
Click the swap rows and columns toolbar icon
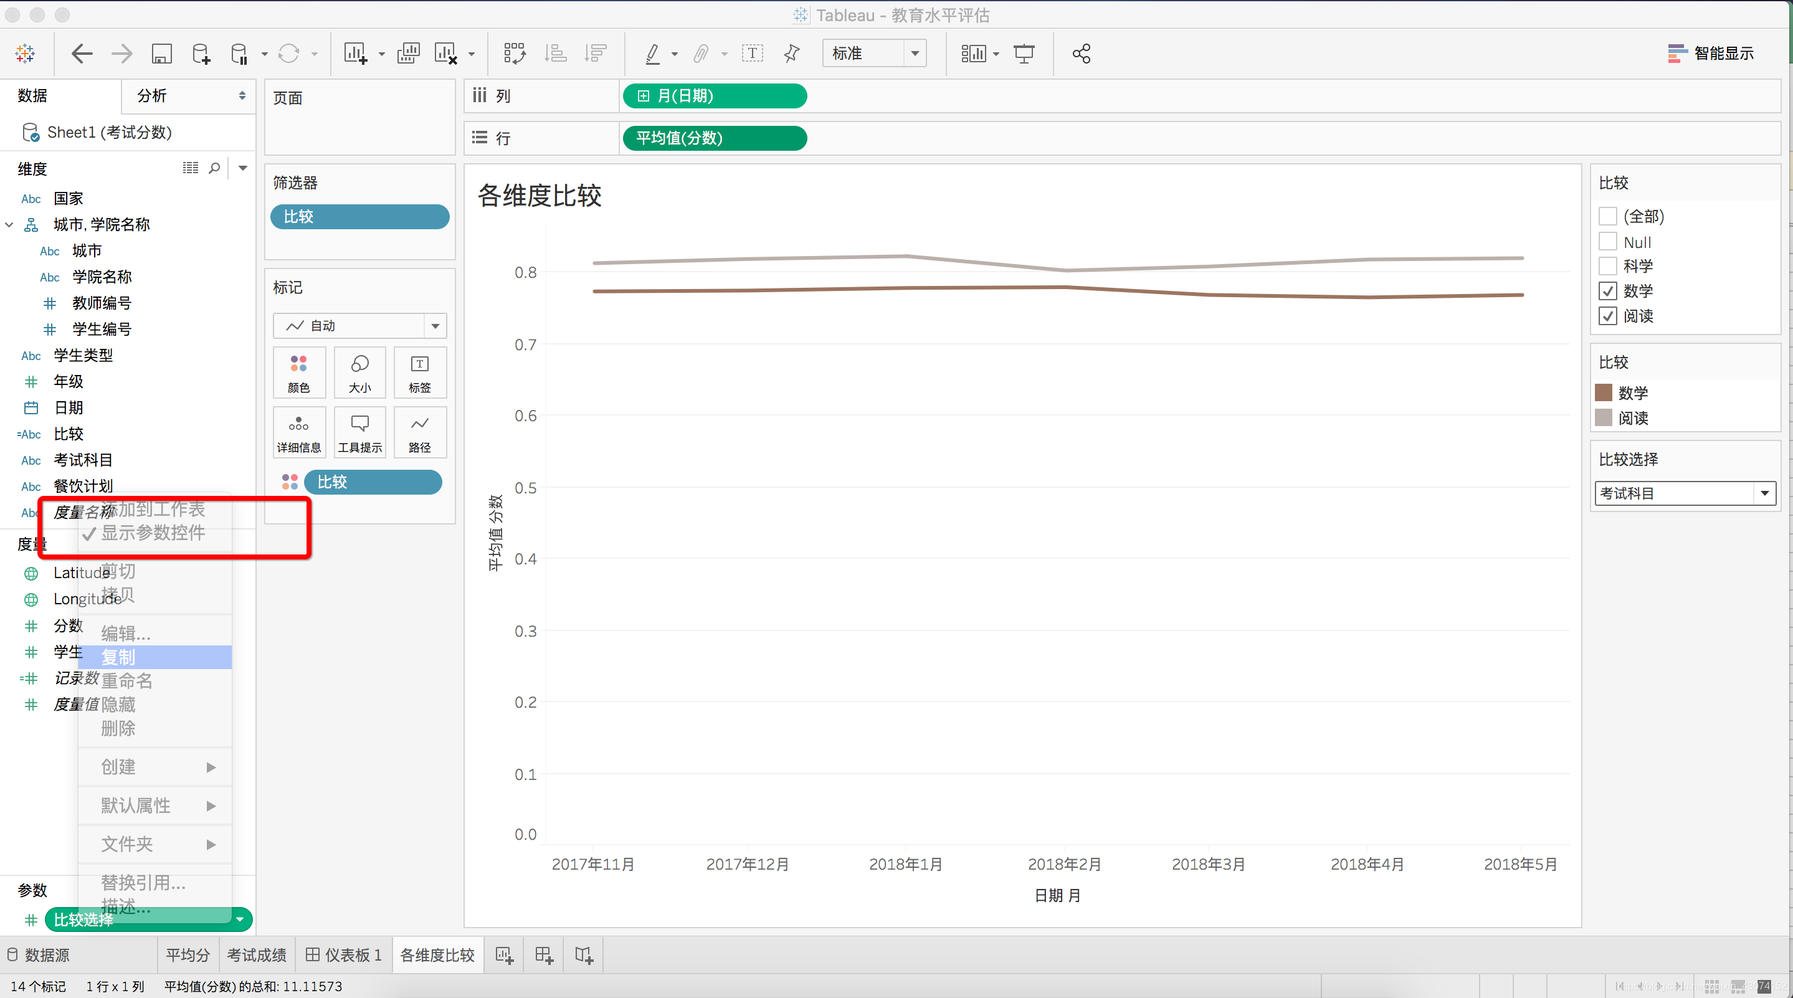pos(515,53)
